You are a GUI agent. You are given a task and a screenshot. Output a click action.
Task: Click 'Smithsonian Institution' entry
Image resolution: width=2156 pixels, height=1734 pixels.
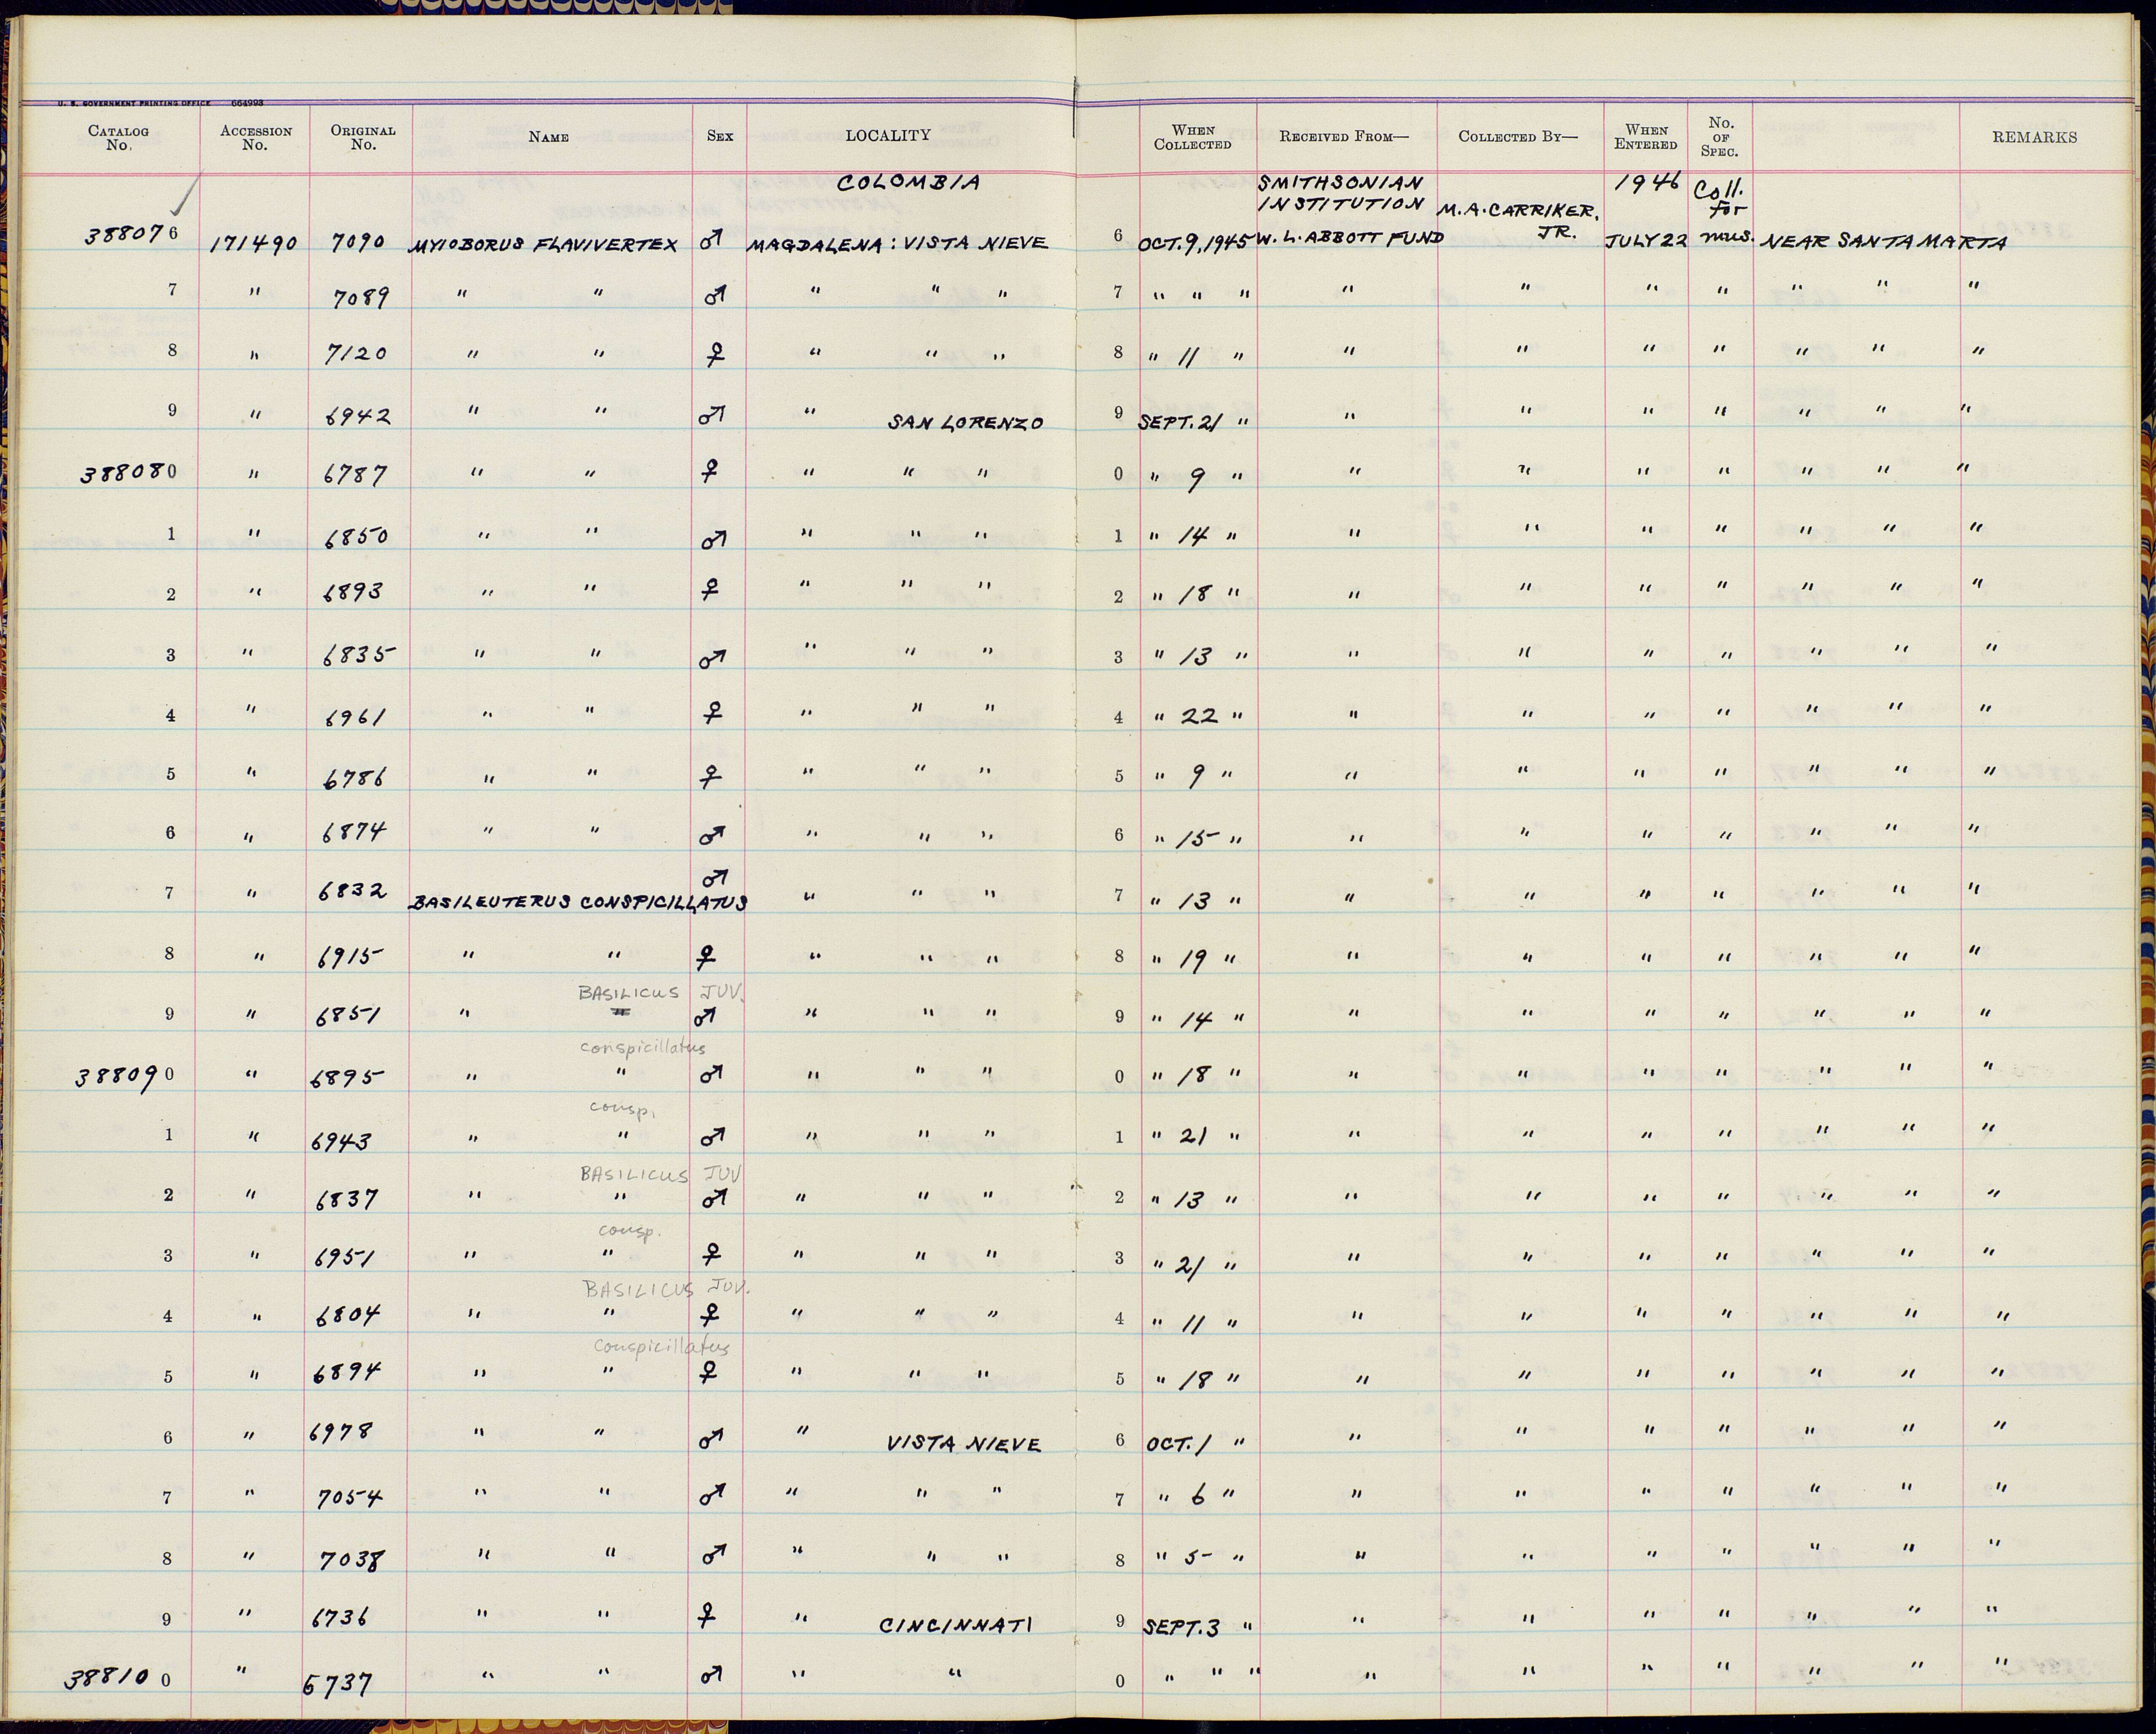(x=1341, y=193)
